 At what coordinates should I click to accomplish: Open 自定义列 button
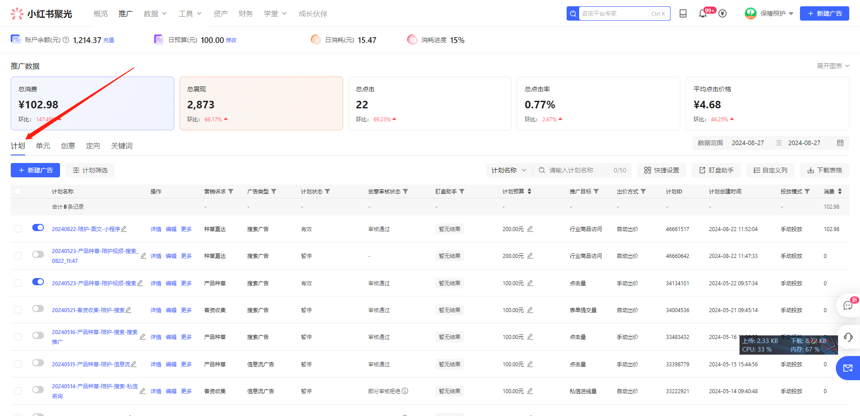pos(770,170)
